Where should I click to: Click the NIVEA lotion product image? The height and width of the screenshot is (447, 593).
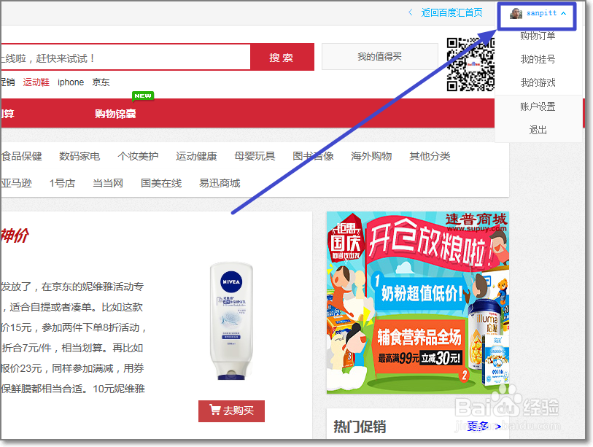click(231, 322)
